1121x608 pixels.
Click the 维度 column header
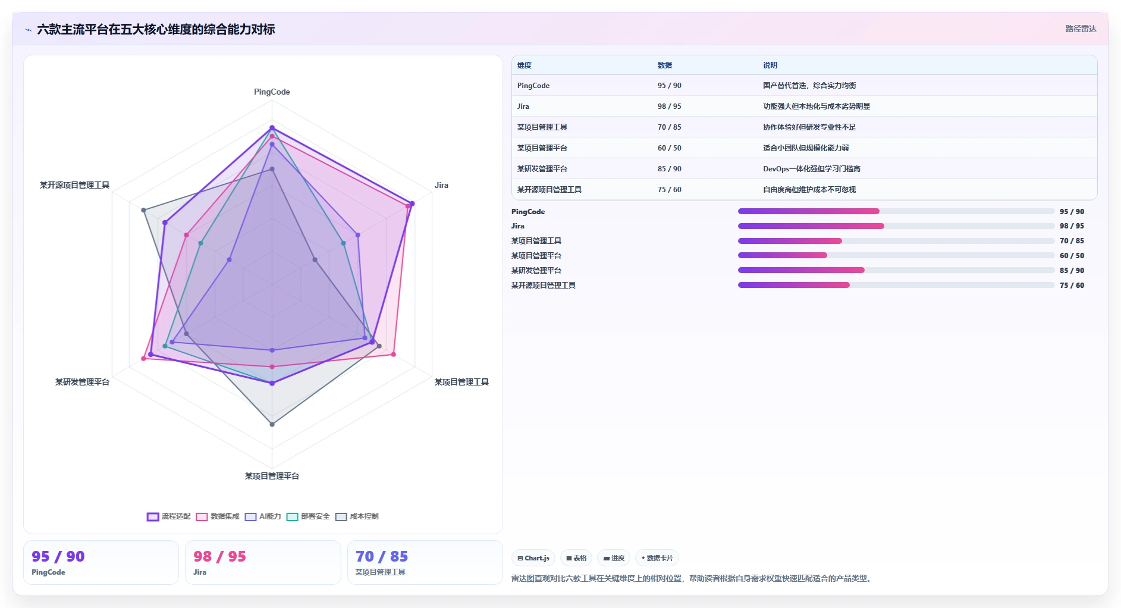tap(525, 65)
